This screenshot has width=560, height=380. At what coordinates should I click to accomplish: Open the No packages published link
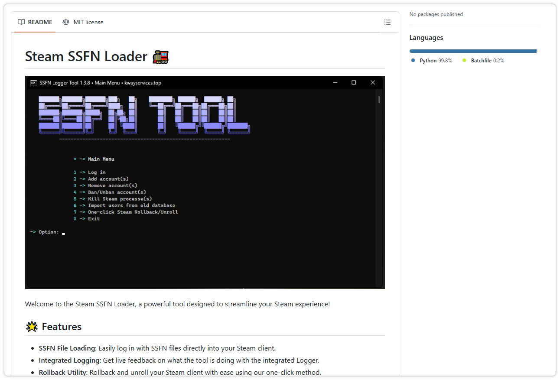(436, 14)
